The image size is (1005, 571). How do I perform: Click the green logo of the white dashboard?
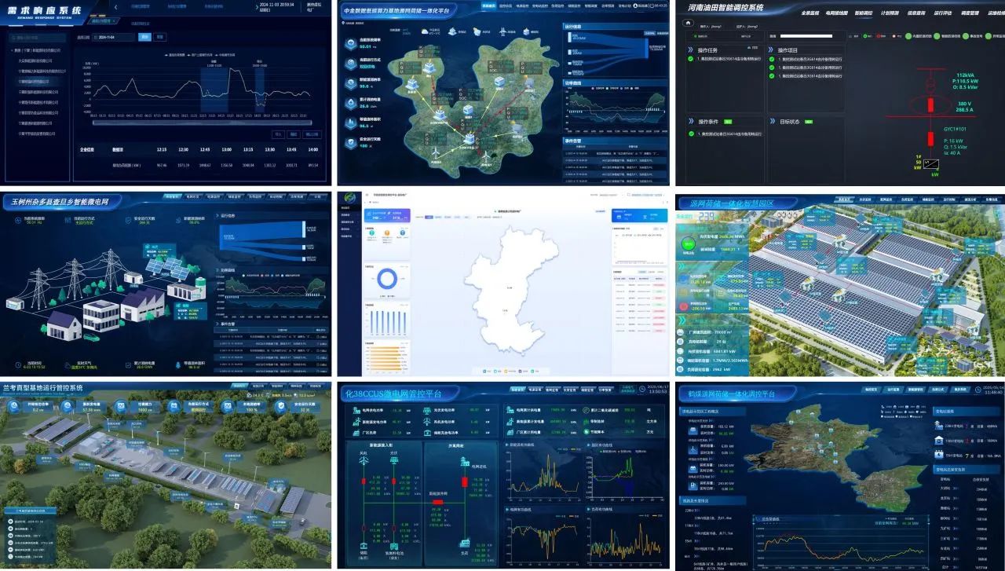(x=349, y=197)
